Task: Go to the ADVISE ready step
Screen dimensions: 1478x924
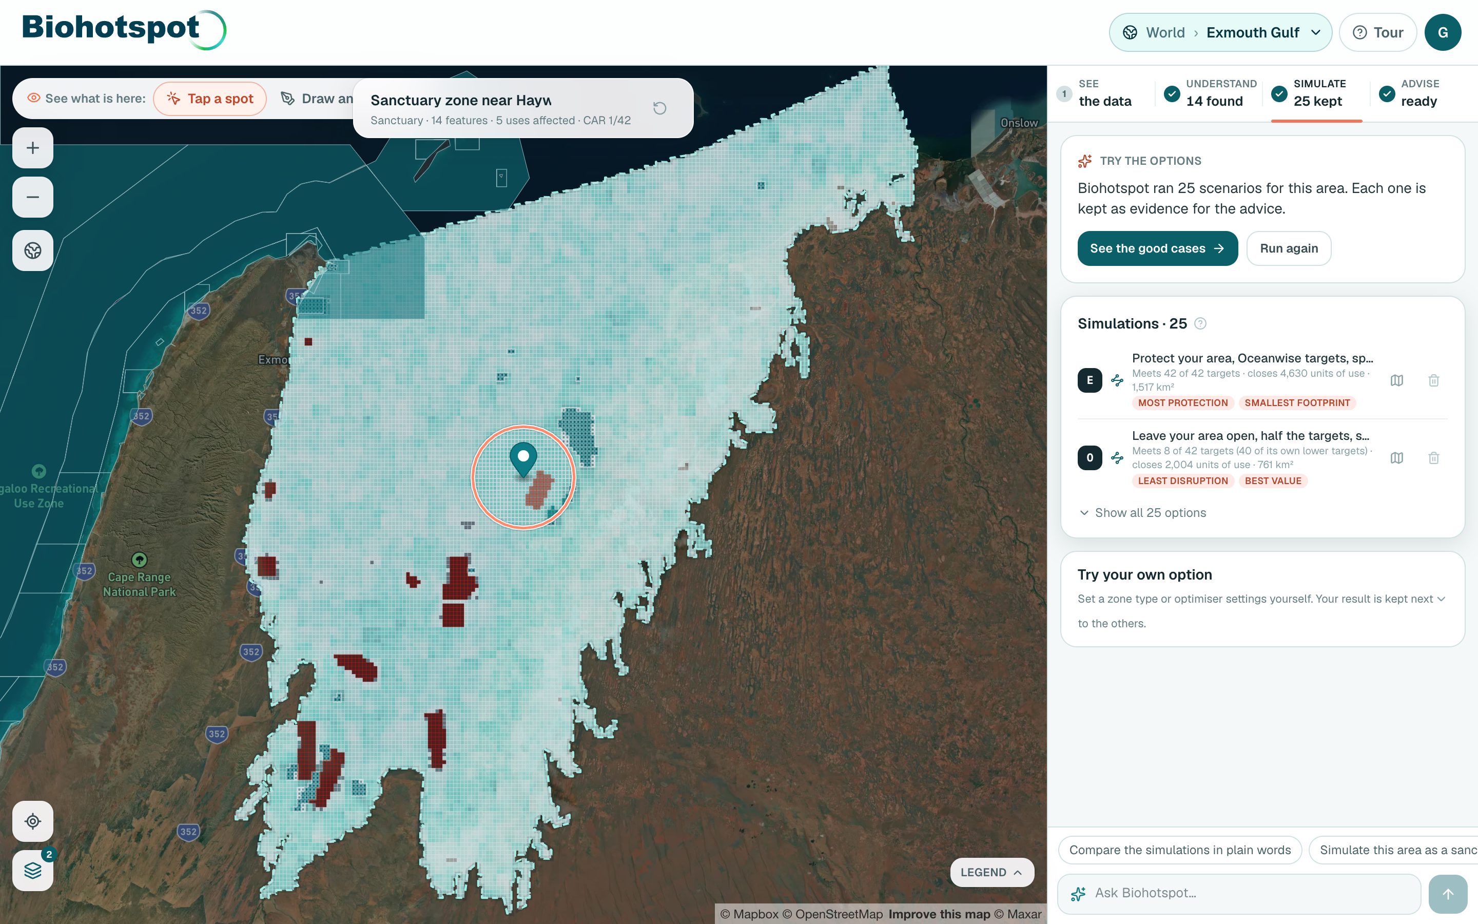Action: click(1410, 93)
